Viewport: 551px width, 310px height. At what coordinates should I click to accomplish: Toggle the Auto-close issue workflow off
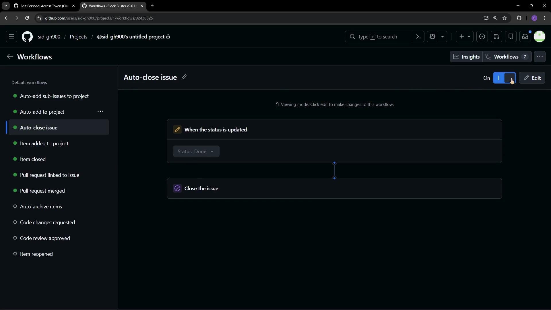[504, 78]
